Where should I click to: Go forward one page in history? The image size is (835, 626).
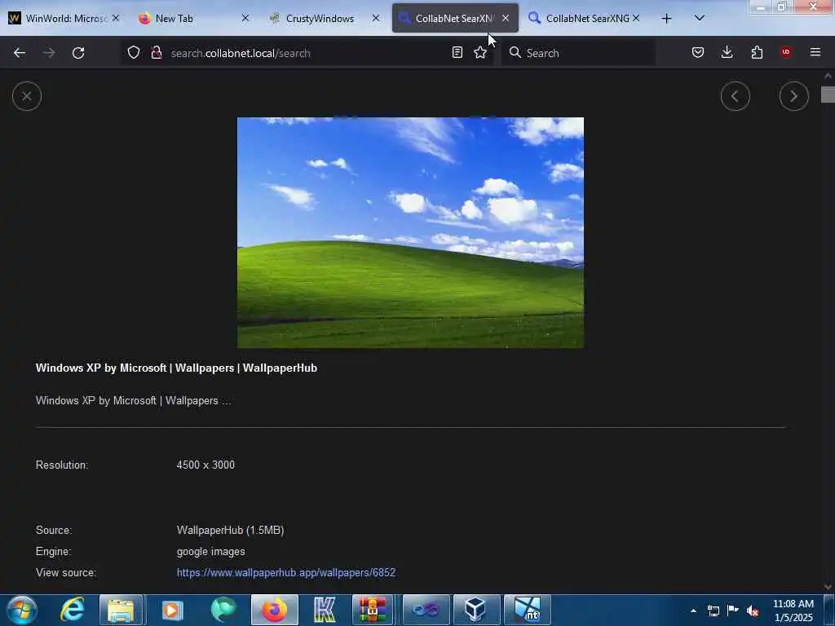(49, 53)
